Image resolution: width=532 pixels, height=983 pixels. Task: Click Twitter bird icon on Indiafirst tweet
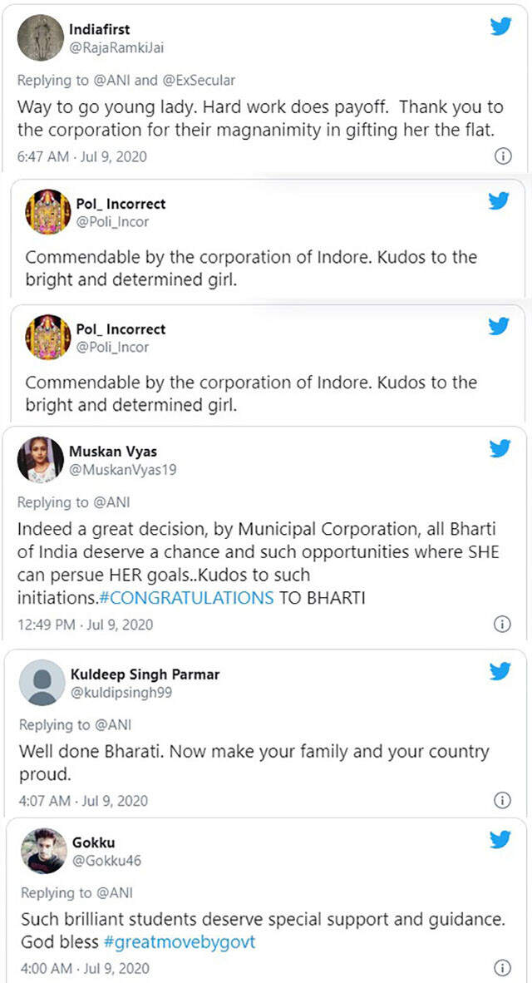coord(500,27)
